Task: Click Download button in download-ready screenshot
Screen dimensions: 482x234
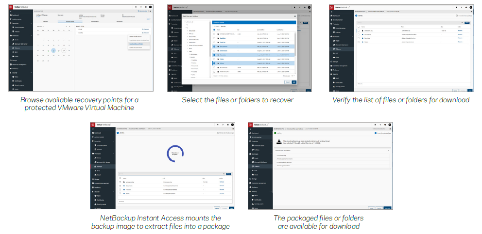Action: point(387,208)
